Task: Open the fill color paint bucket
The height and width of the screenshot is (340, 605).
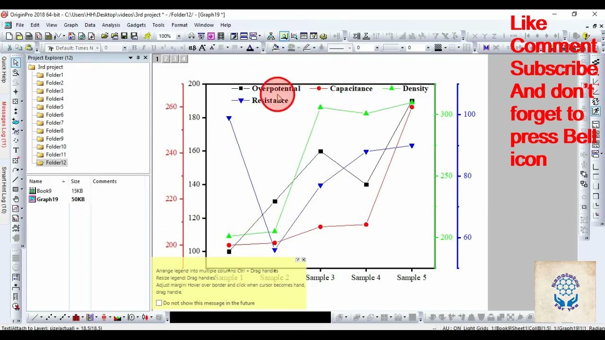Action: click(275, 48)
